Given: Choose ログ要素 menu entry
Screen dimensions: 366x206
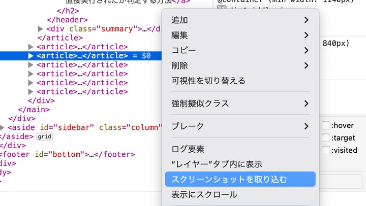Looking at the screenshot, I should click(x=240, y=149).
